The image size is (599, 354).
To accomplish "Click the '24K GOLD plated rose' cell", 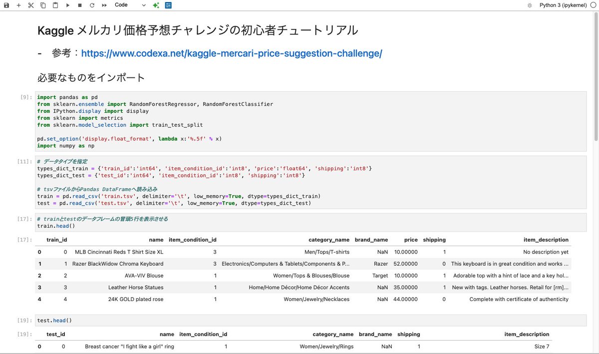I will coord(135,299).
